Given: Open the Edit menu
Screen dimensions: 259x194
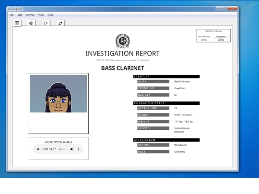Looking at the screenshot, I should click(x=20, y=15).
